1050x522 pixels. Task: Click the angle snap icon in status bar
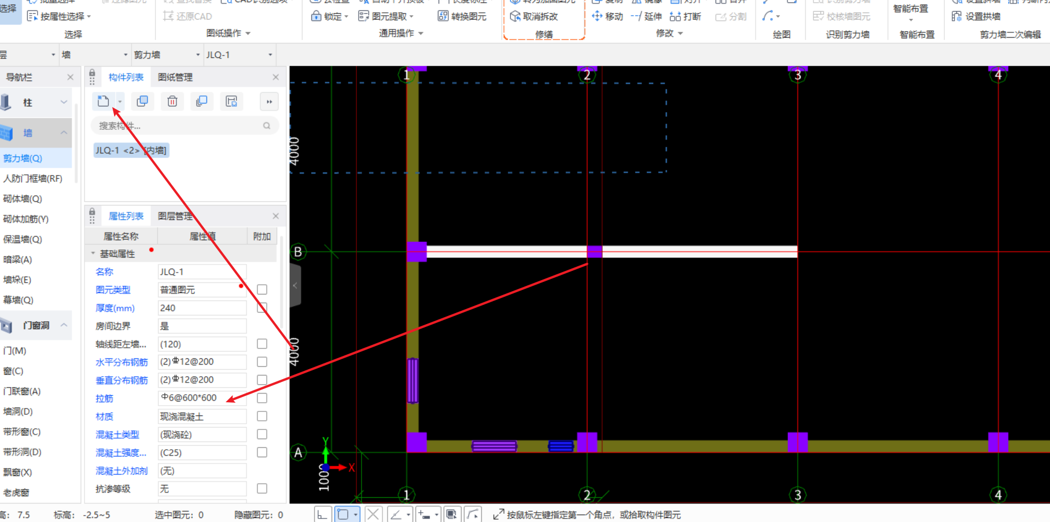[x=396, y=514]
